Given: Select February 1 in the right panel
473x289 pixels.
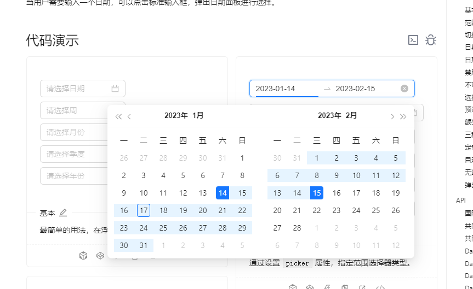Looking at the screenshot, I should pyautogui.click(x=317, y=158).
